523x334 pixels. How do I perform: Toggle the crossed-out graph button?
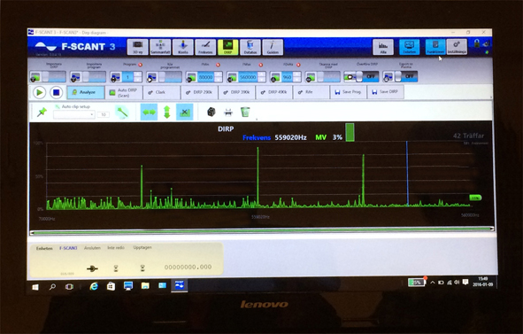184,113
